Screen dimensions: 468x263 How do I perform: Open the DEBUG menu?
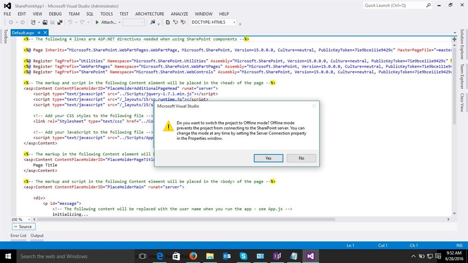click(55, 14)
